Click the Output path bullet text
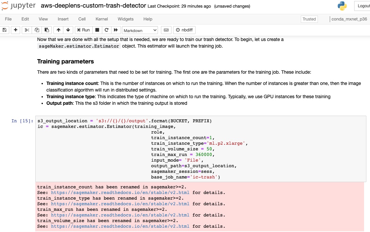Image resolution: width=370 pixels, height=232 pixels. tap(117, 103)
